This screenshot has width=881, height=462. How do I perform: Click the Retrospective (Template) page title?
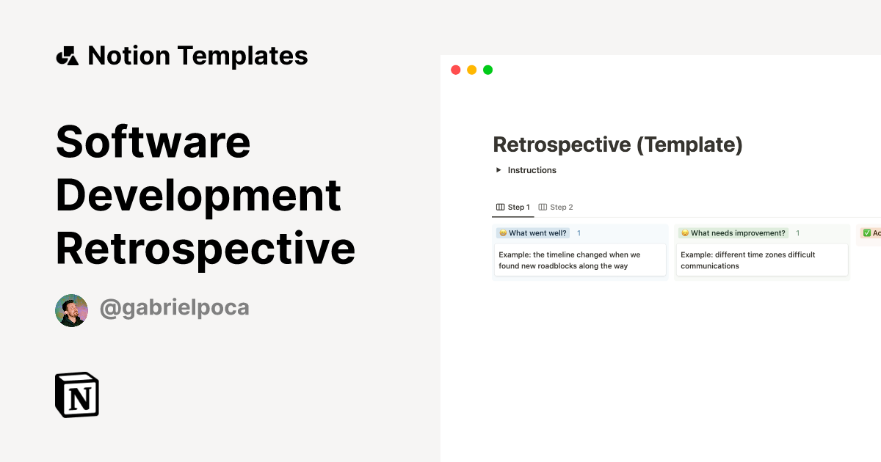[617, 144]
